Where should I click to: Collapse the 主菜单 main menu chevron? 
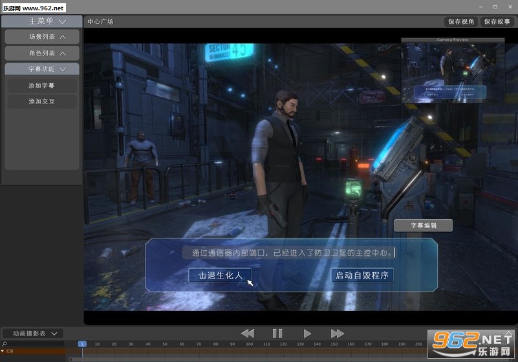coord(63,22)
